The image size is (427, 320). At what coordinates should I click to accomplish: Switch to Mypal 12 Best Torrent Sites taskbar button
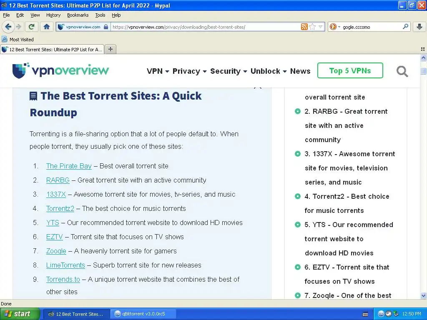77,314
